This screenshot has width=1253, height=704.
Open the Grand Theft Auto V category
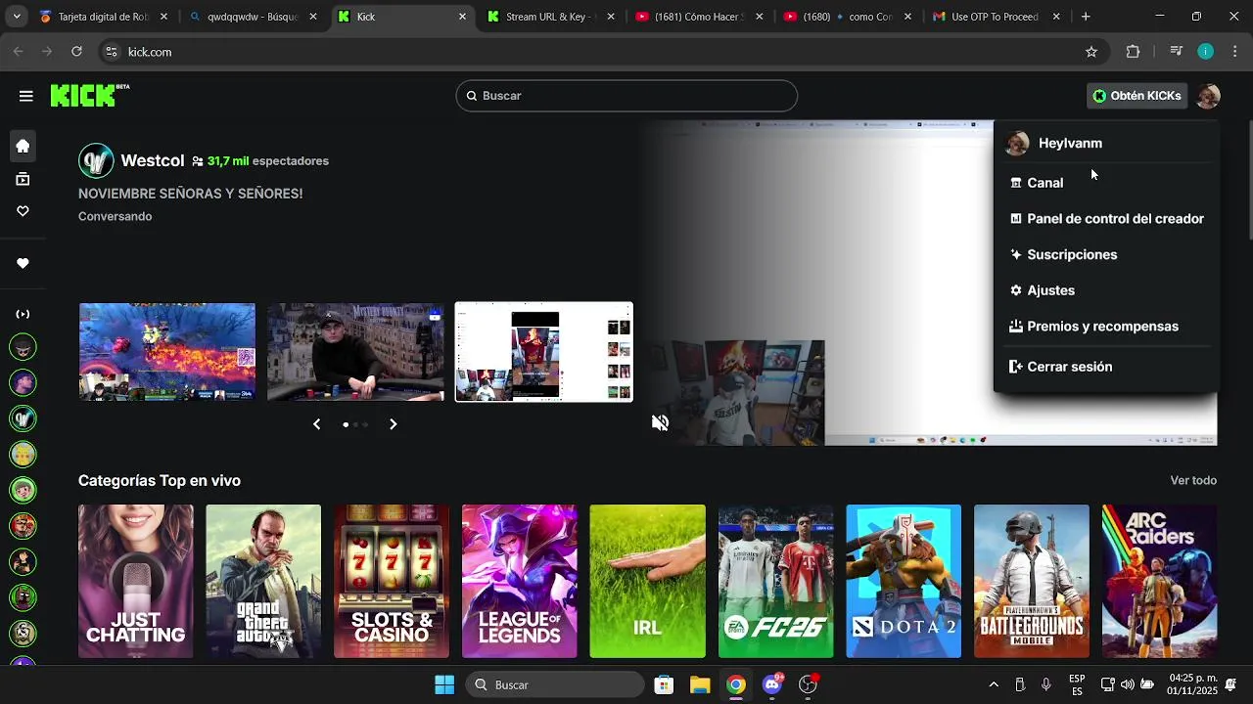point(263,582)
